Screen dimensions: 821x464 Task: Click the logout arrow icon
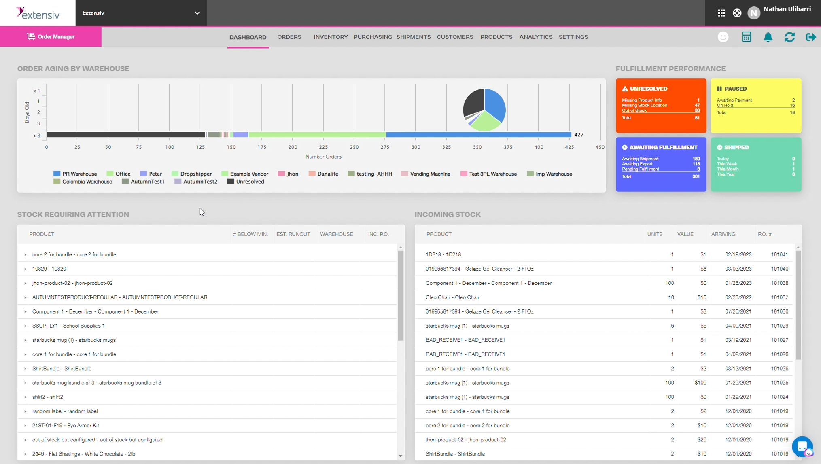point(811,37)
